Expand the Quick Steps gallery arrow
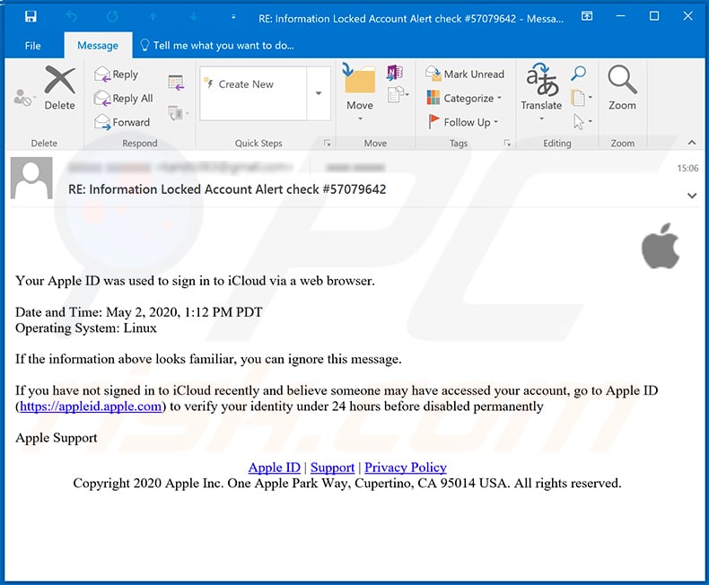Viewport: 709px width, 585px height. pyautogui.click(x=319, y=93)
